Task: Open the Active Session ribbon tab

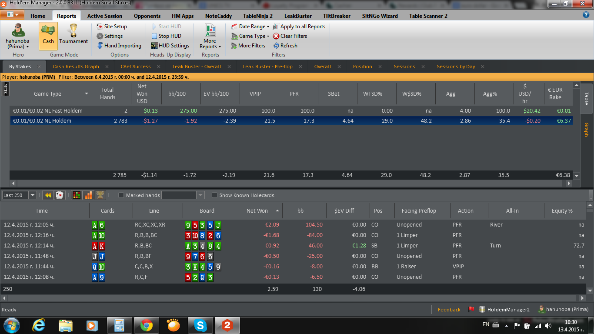Action: pyautogui.click(x=105, y=16)
